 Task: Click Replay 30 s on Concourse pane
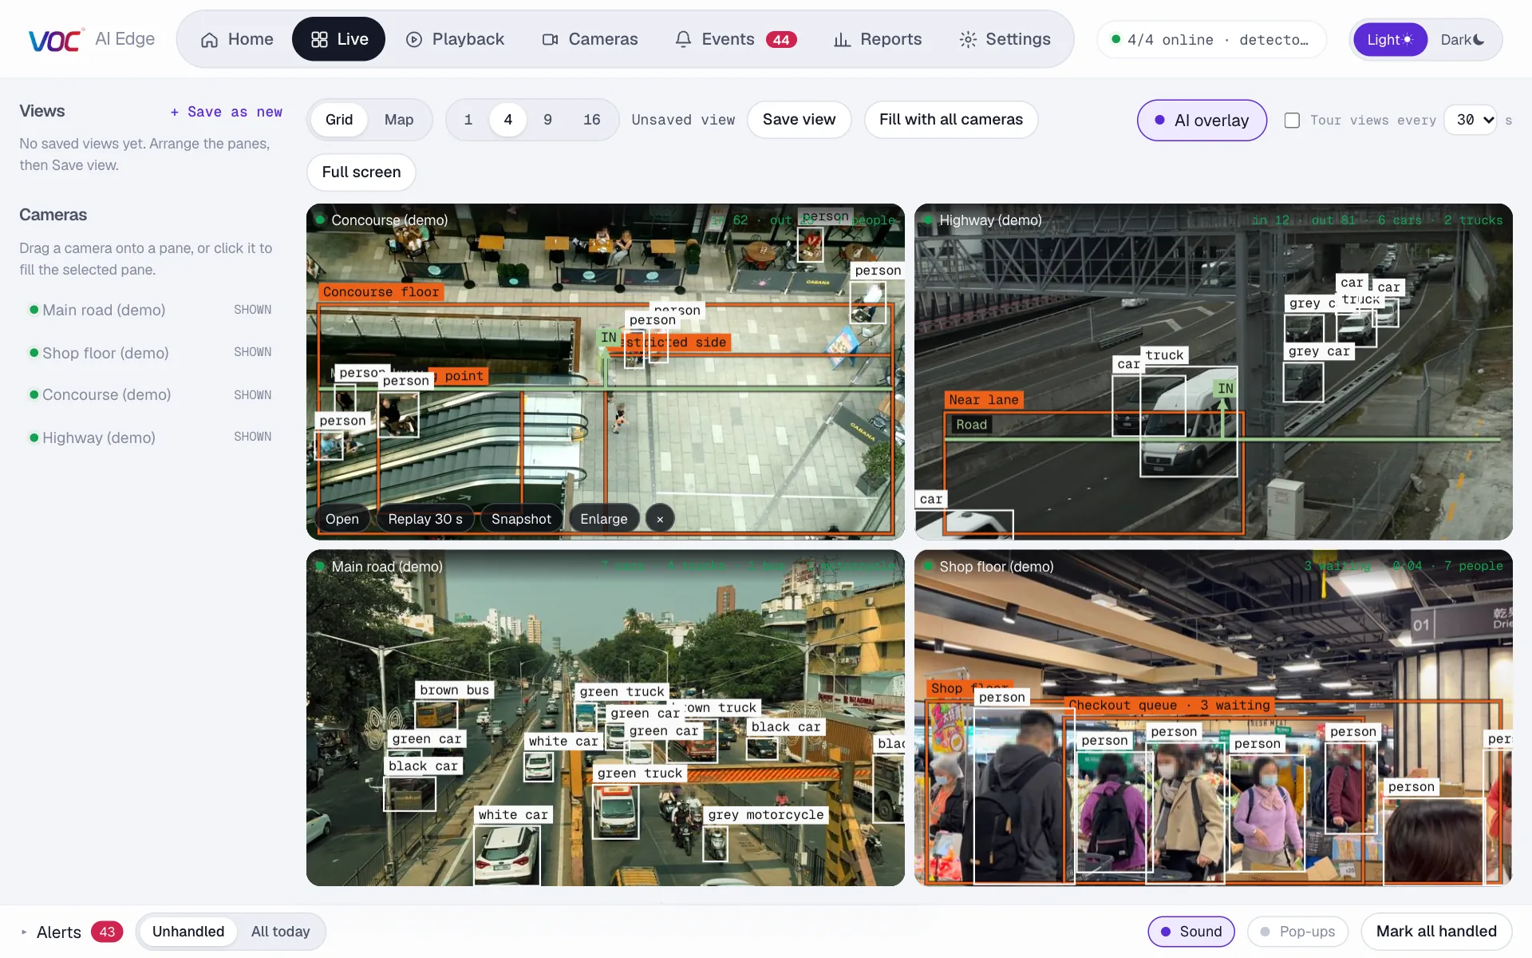pyautogui.click(x=425, y=519)
